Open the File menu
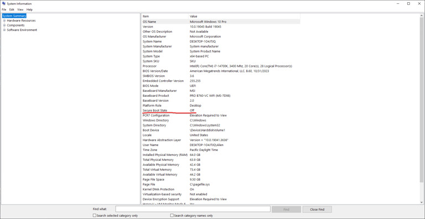425x219 pixels. coord(4,9)
